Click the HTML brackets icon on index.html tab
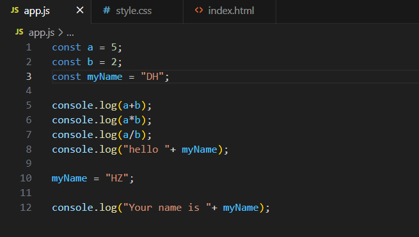The width and height of the screenshot is (419, 237). (199, 10)
